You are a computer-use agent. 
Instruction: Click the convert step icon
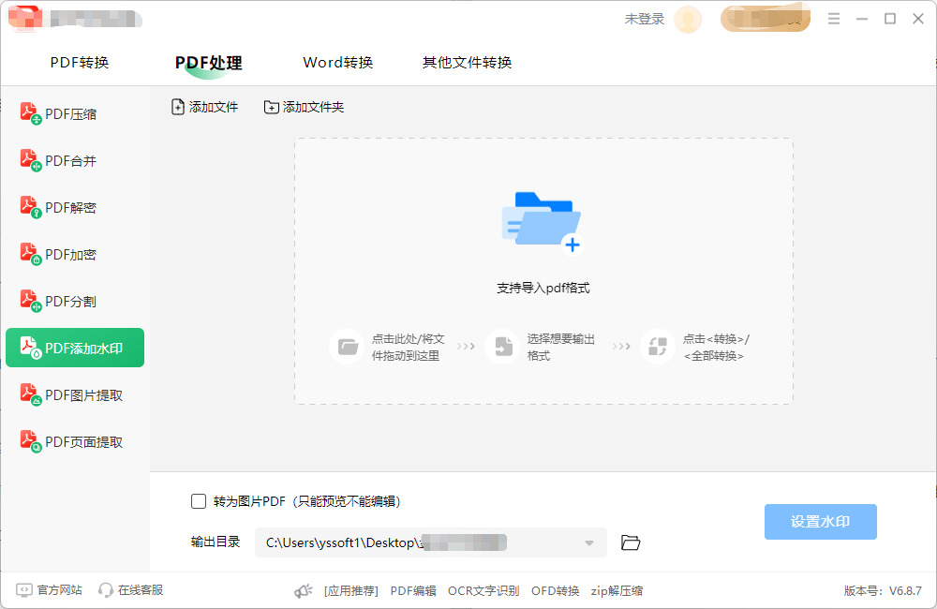click(658, 347)
